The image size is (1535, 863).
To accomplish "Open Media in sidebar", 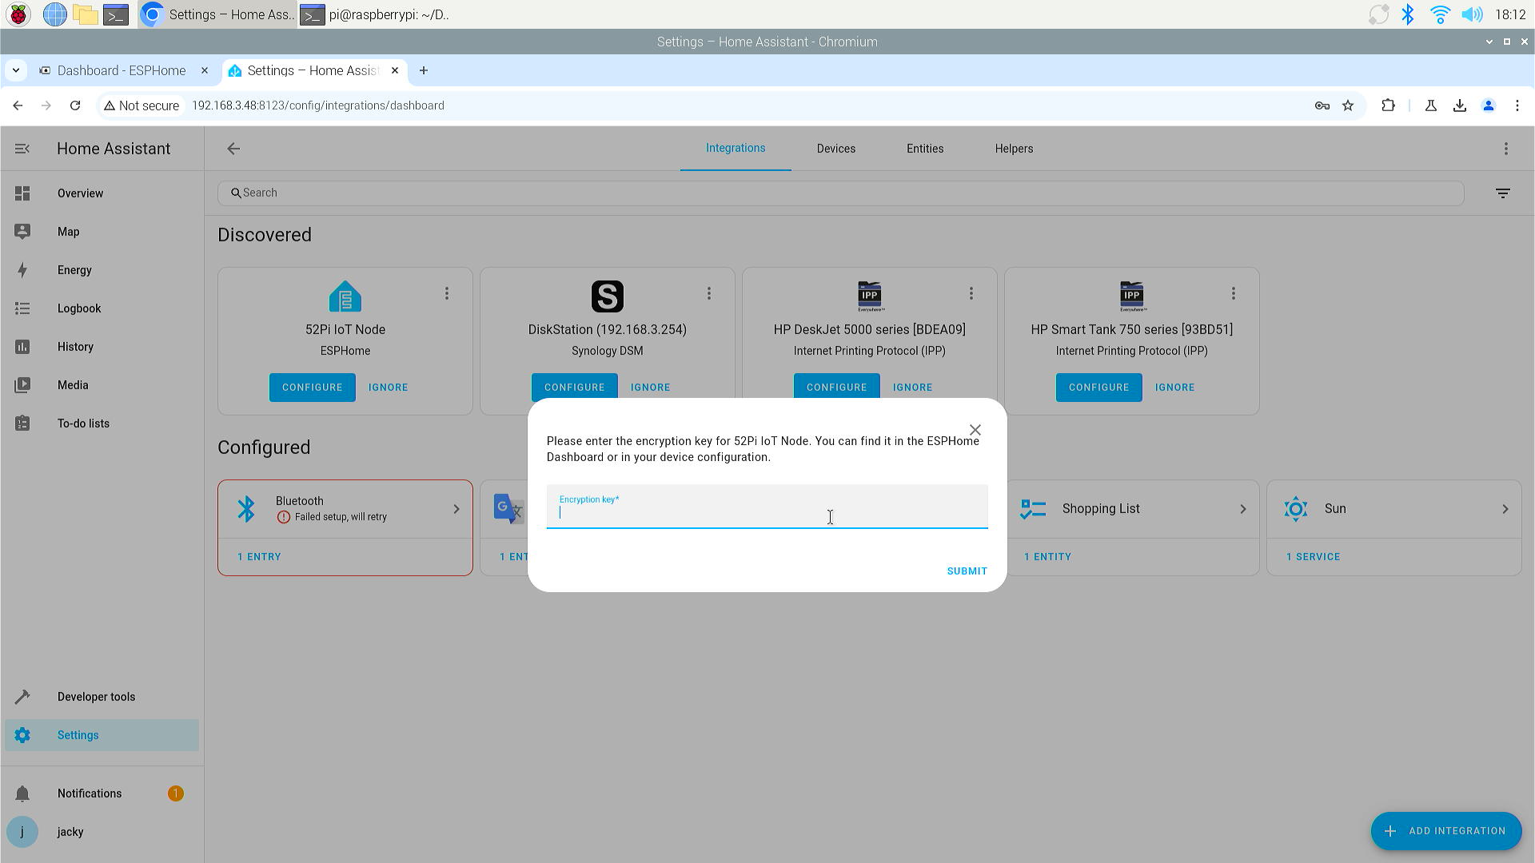I will [102, 385].
